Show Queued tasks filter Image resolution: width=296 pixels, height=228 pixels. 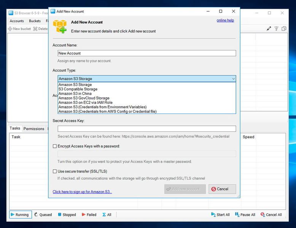click(43, 215)
